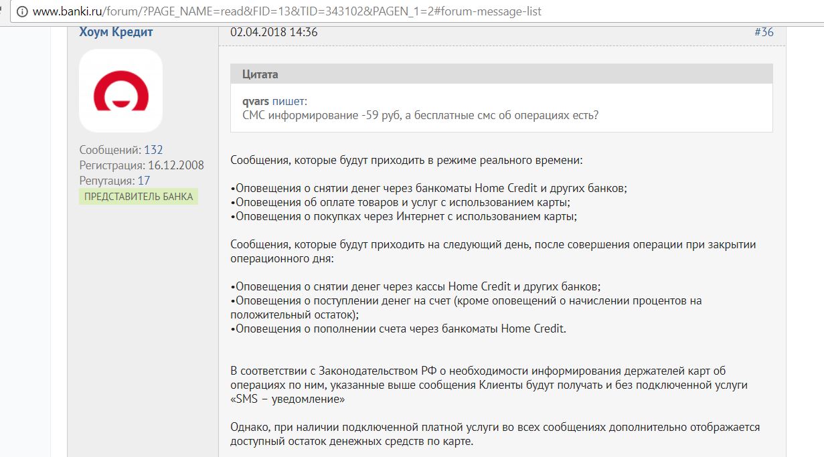Click the message count 132 link
This screenshot has width=824, height=457.
pos(153,150)
